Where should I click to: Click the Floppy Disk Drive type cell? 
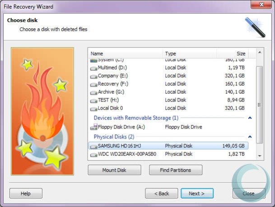(x=183, y=127)
